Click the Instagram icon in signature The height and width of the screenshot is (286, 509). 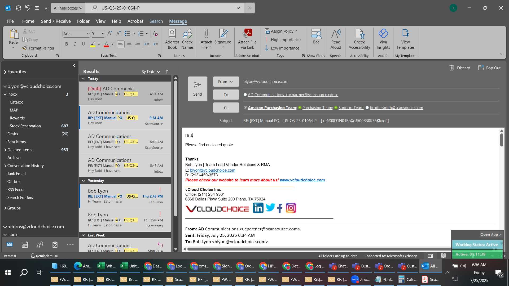pyautogui.click(x=291, y=208)
